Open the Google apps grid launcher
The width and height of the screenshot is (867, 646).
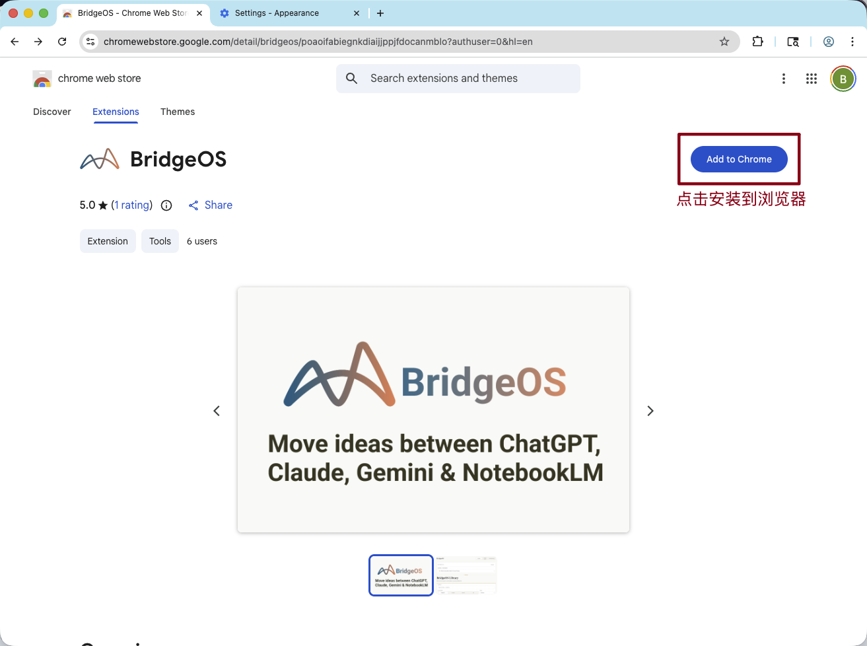tap(812, 78)
